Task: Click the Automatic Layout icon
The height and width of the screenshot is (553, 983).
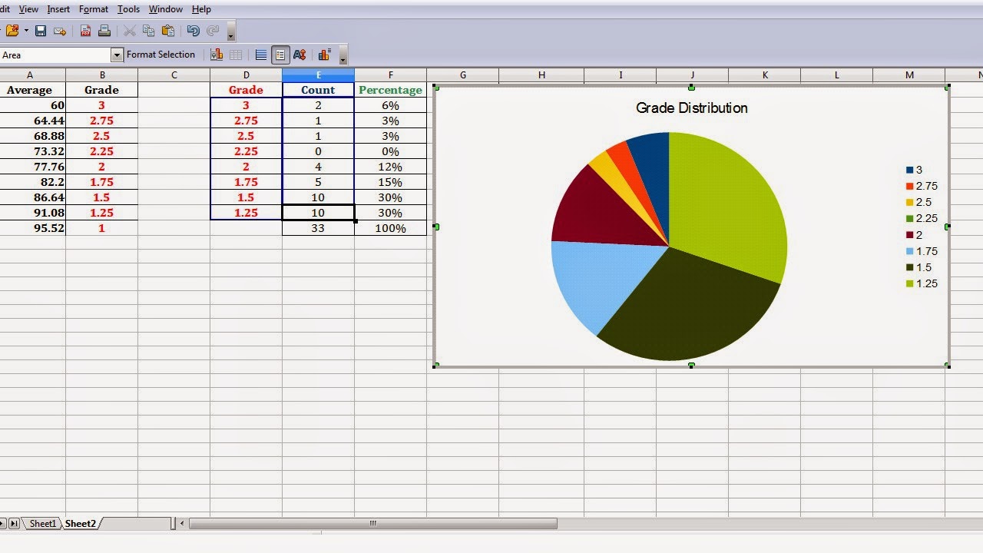Action: (324, 55)
